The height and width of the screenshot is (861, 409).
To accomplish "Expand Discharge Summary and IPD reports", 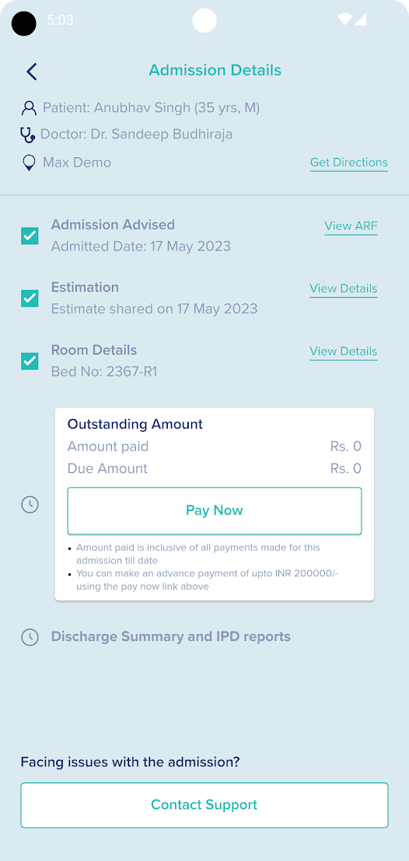I will pyautogui.click(x=171, y=637).
